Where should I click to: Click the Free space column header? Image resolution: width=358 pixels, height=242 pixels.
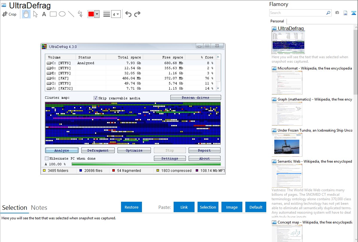[x=164, y=57]
